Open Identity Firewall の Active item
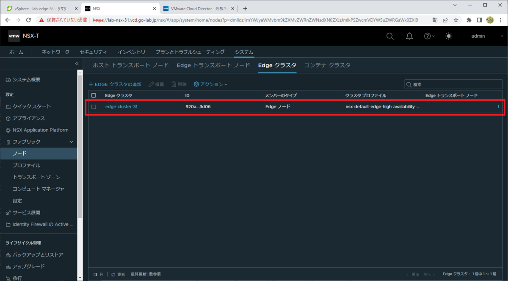This screenshot has width=508, height=281. [x=42, y=224]
